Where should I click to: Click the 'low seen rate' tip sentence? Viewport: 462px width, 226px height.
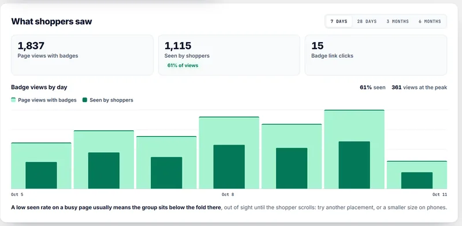[229, 208]
